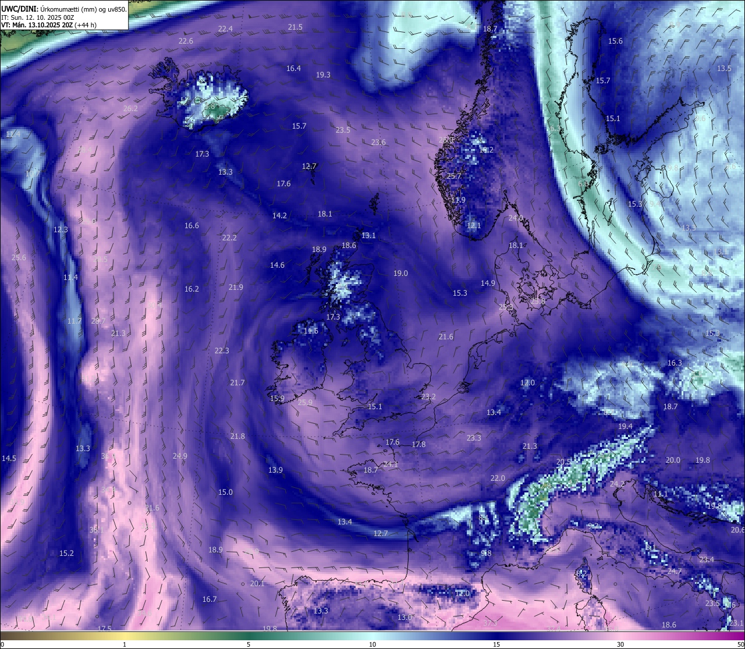Click the value 14.2 on the map
745x649 pixels.
(279, 215)
